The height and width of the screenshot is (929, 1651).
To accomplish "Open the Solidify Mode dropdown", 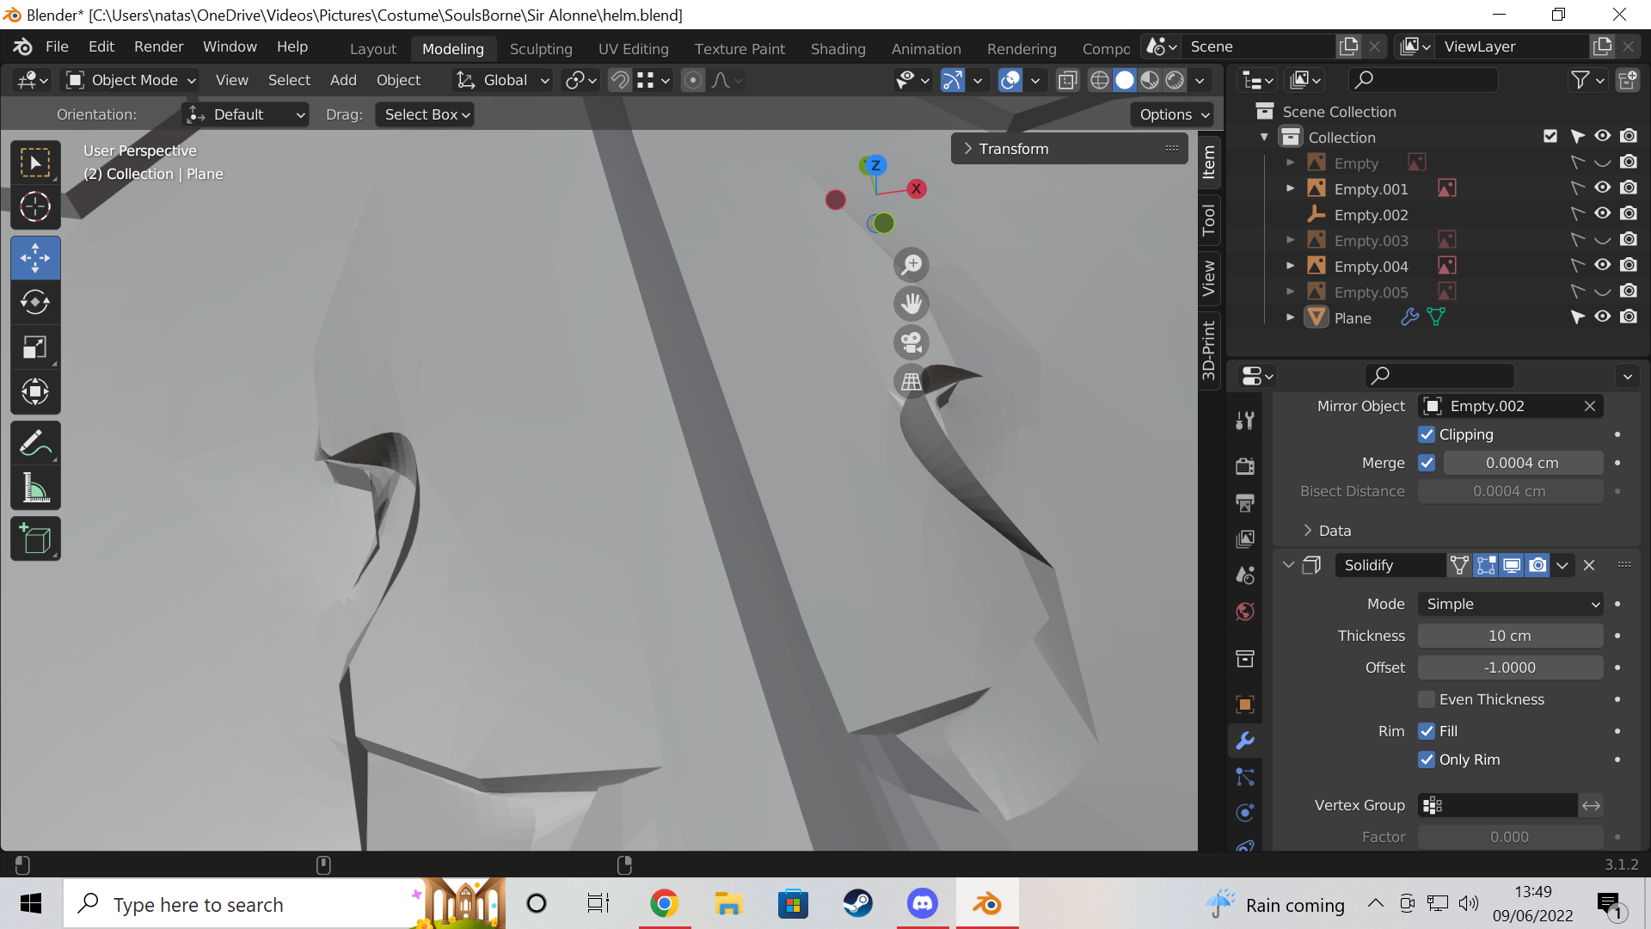I will pos(1510,604).
